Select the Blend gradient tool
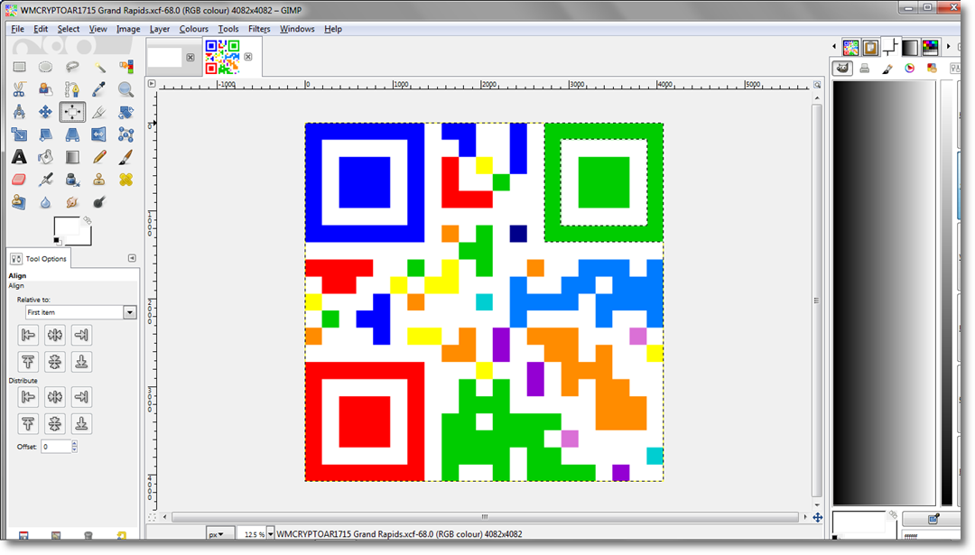 pyautogui.click(x=72, y=157)
